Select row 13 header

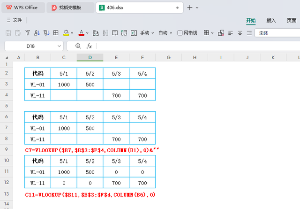coord(7,194)
